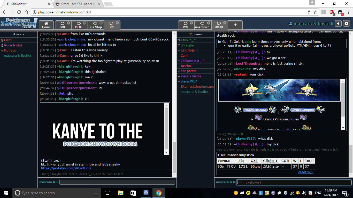Reload the page in Chrome

click(19, 12)
